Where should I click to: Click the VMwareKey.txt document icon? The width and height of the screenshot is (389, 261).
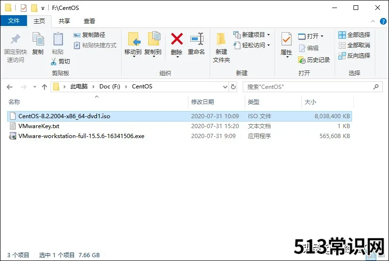point(13,126)
